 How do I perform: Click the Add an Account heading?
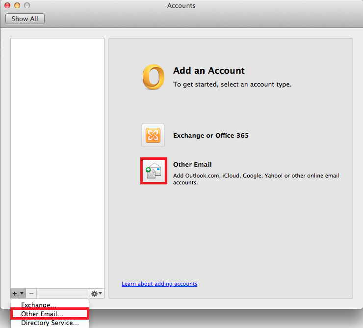coord(208,71)
